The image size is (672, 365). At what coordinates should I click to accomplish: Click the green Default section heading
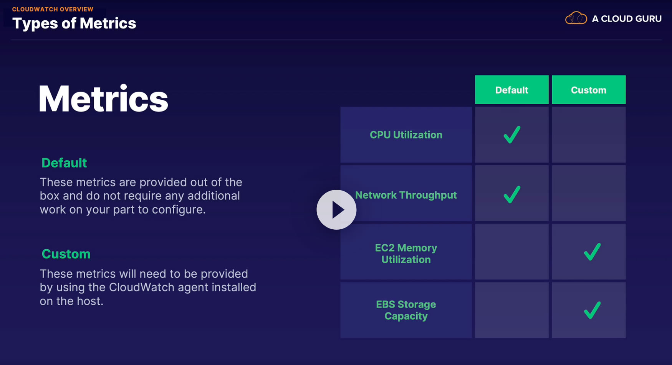point(64,163)
